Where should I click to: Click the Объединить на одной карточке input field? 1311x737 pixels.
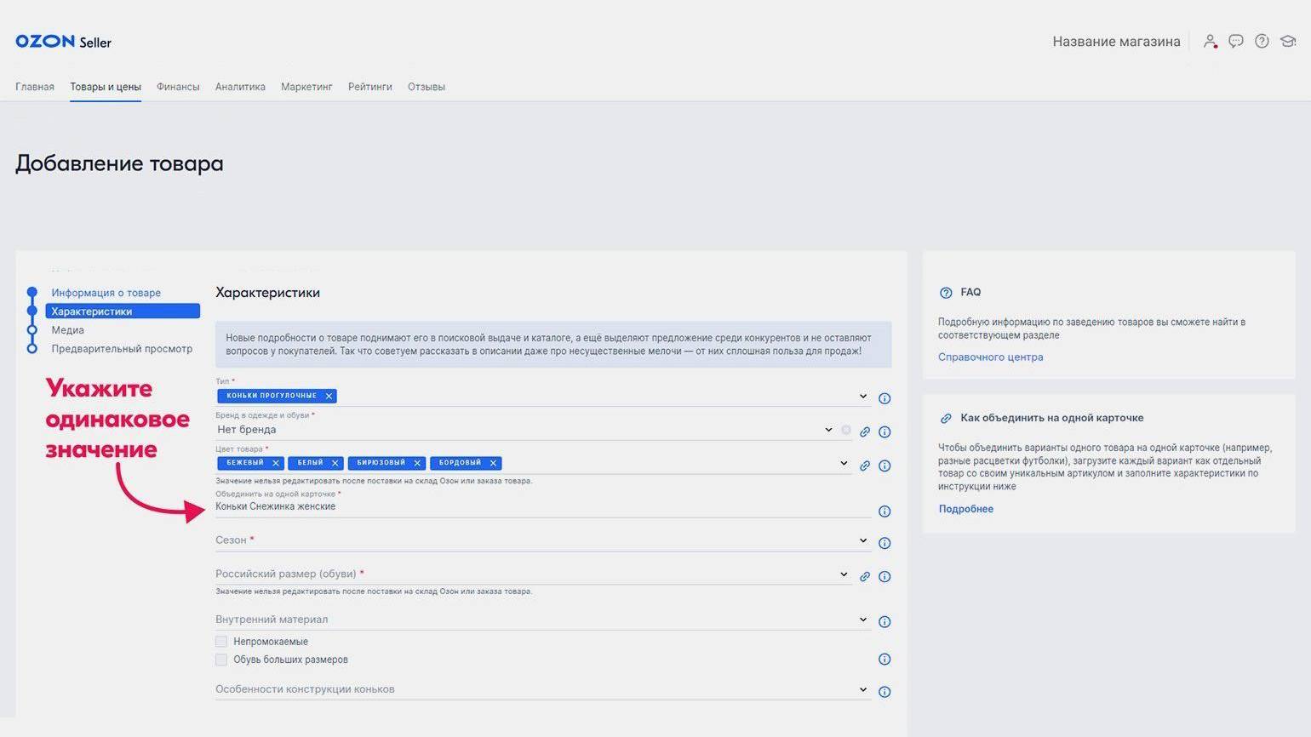(x=541, y=507)
